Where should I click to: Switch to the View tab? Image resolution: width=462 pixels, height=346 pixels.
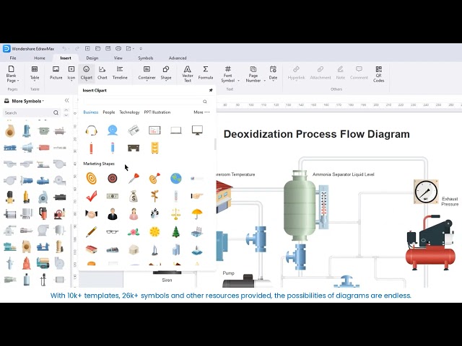pyautogui.click(x=118, y=58)
